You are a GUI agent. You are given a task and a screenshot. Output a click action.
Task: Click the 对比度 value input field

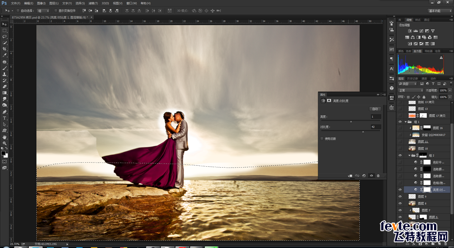pos(376,127)
